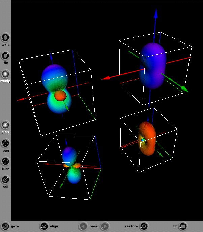
Task: Activate the fly navigation mode icon
Action: 5,56
